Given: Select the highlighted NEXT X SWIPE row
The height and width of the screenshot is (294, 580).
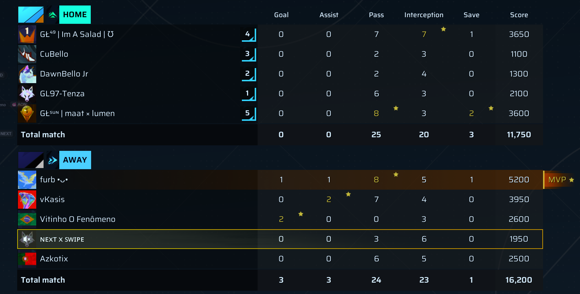Looking at the screenshot, I should 280,239.
